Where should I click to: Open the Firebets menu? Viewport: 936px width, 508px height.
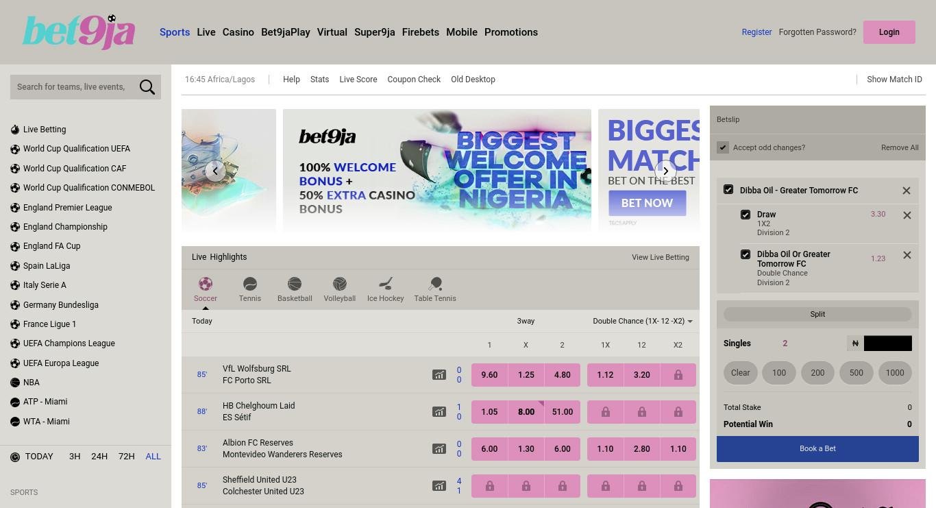click(421, 32)
